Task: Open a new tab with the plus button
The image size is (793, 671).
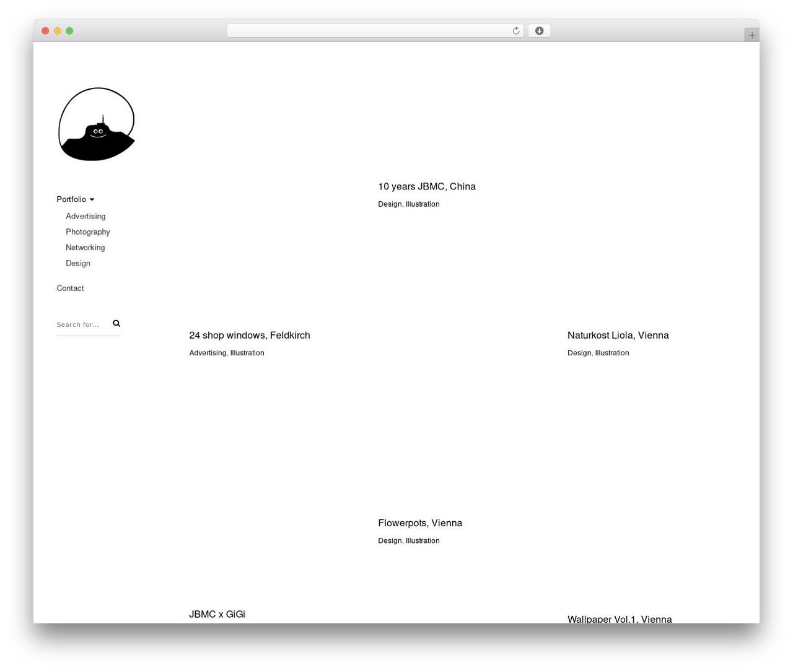Action: [751, 35]
